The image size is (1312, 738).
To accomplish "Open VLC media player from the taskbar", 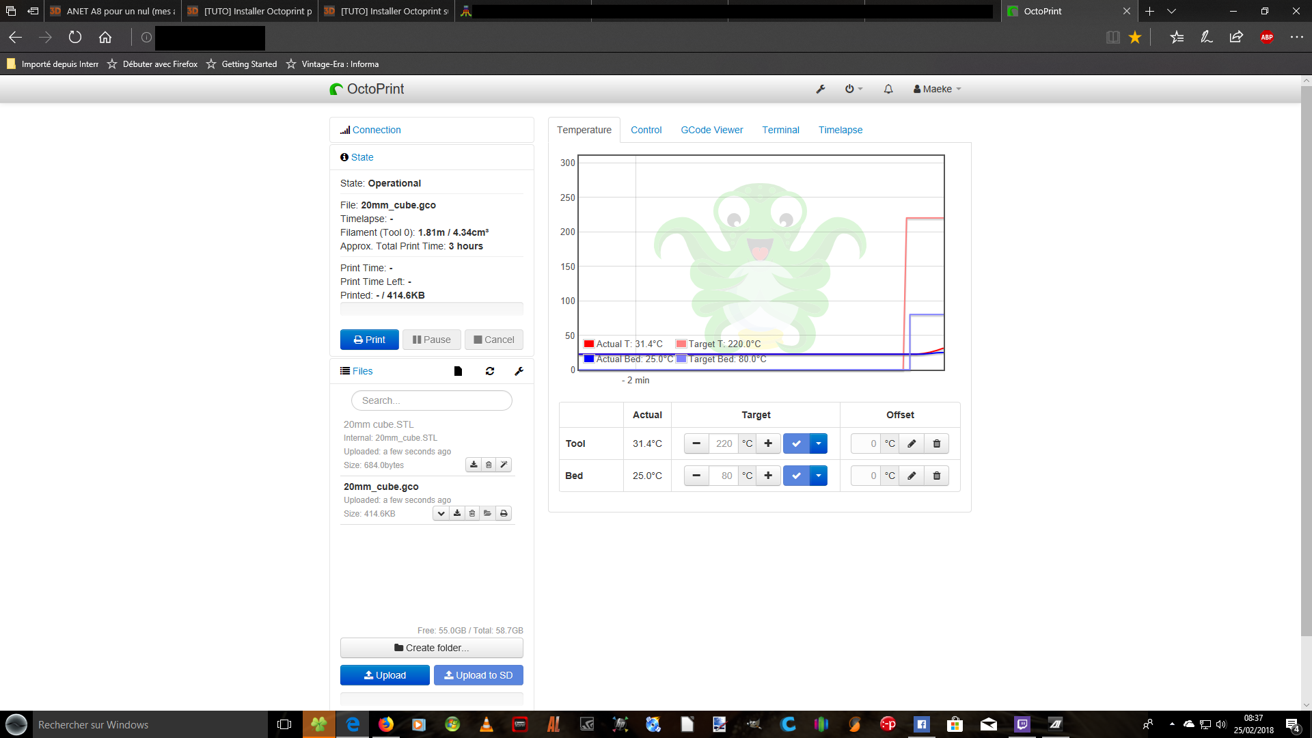I will pyautogui.click(x=487, y=724).
